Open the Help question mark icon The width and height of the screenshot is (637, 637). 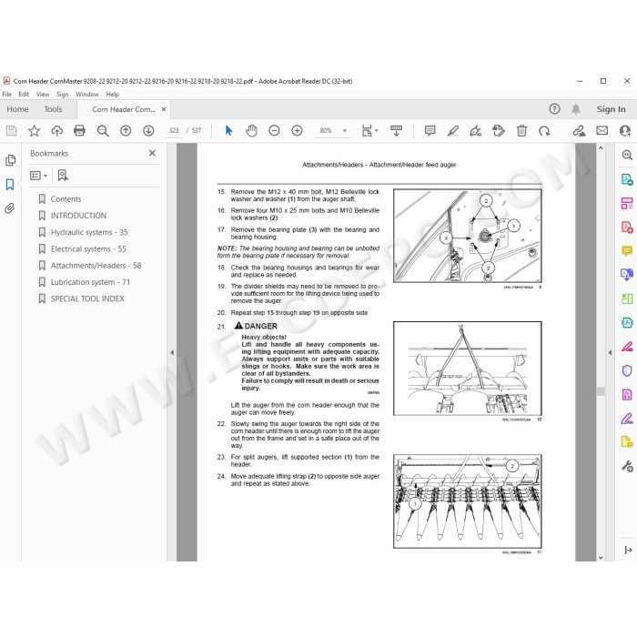tap(554, 109)
